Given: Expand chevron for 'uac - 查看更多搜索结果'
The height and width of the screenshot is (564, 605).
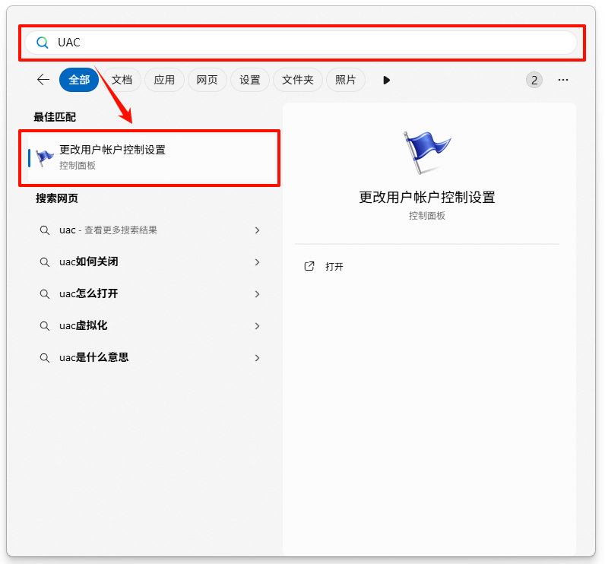Looking at the screenshot, I should 258,230.
